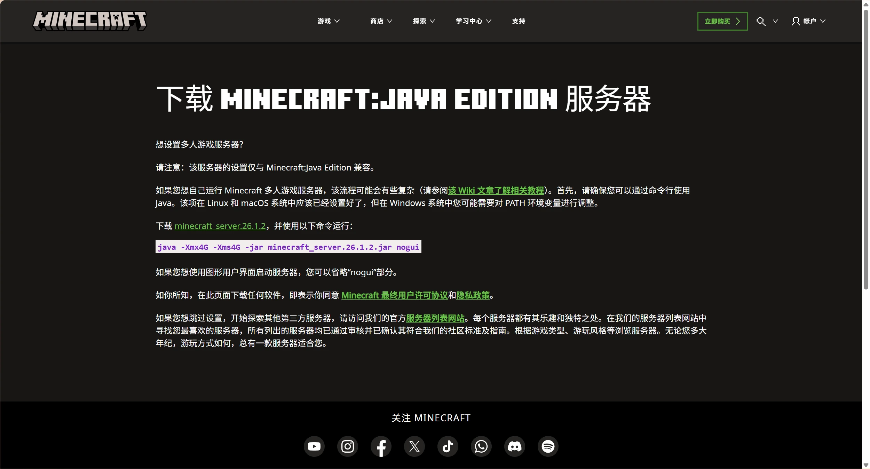Click the 立即购买 button
The width and height of the screenshot is (870, 469).
point(722,21)
